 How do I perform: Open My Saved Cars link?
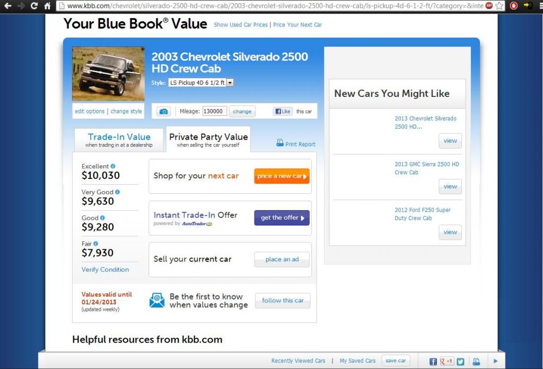coord(357,361)
